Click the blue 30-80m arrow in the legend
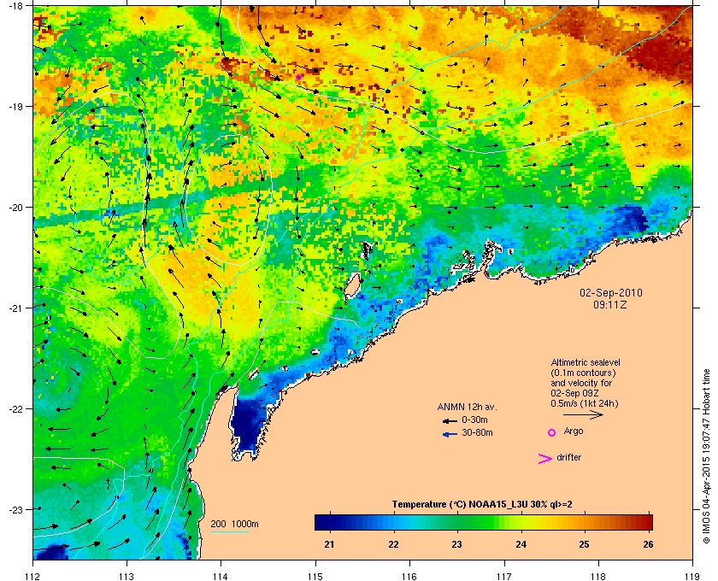718x581 pixels. coord(450,434)
